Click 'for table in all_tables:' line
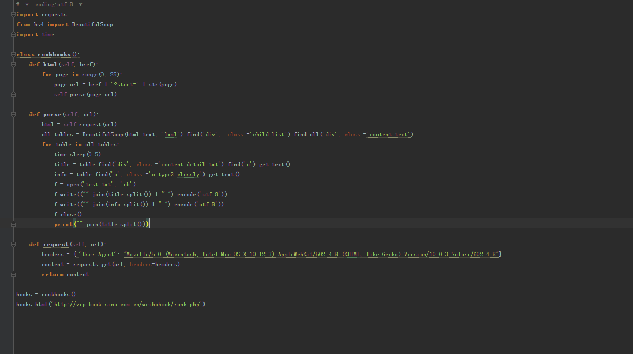 click(80, 144)
